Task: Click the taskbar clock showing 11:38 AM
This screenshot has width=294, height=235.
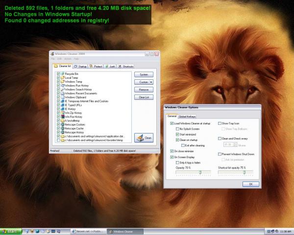Action: point(286,232)
